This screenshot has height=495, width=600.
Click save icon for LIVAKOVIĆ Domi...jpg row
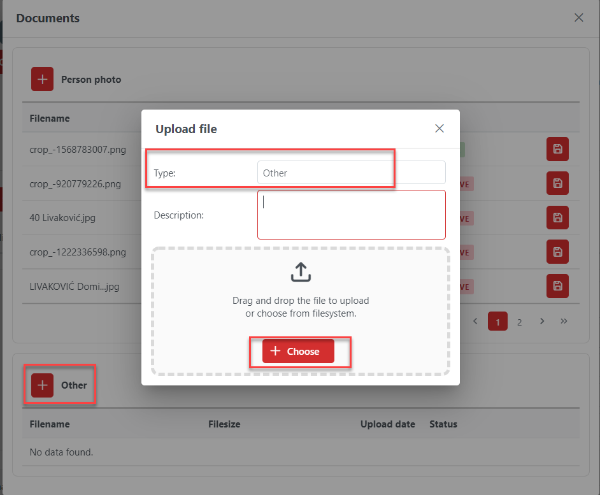pos(557,286)
